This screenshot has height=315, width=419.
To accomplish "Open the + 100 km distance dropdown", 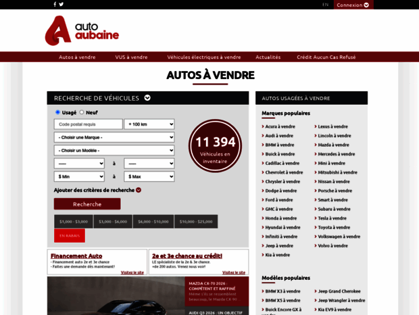I will pyautogui.click(x=149, y=124).
